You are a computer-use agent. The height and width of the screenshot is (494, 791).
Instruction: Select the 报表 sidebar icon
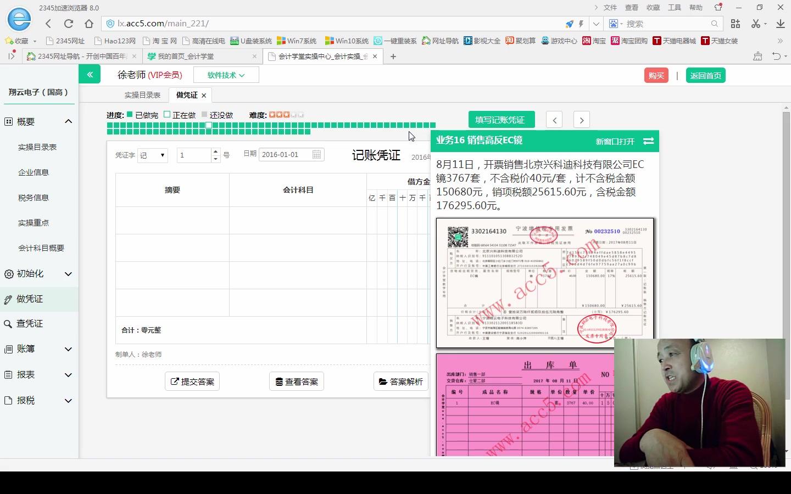(x=8, y=374)
